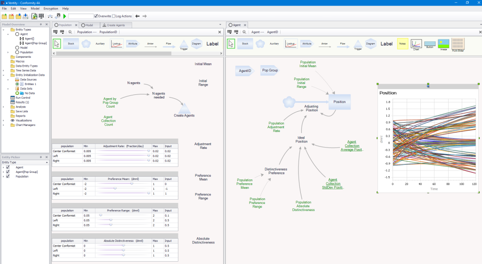This screenshot has height=264, width=482.
Task: Choose the Image tool in Agent palette
Action: (x=443, y=44)
